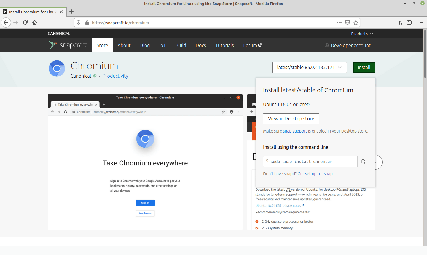Open Docs in the navigation

tap(201, 45)
